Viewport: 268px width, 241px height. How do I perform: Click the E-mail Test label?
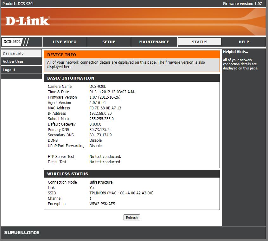click(57, 162)
